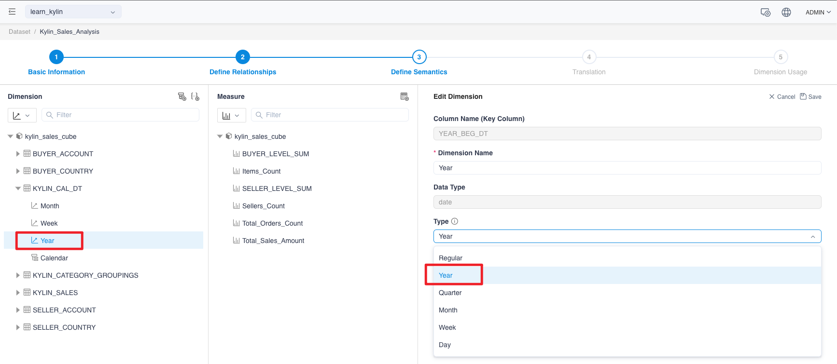837x364 pixels.
Task: Click the add hierarchy icon in Dimension panel
Action: tap(182, 96)
